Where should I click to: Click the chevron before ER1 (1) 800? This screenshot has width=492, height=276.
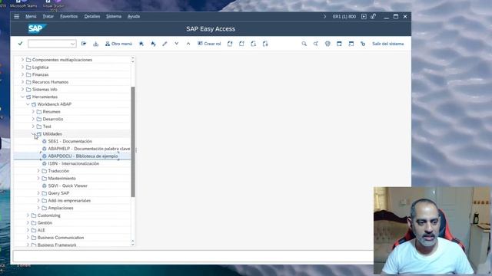(x=324, y=16)
